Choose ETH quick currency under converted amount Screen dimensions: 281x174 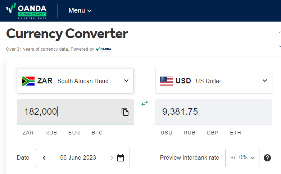(x=236, y=133)
